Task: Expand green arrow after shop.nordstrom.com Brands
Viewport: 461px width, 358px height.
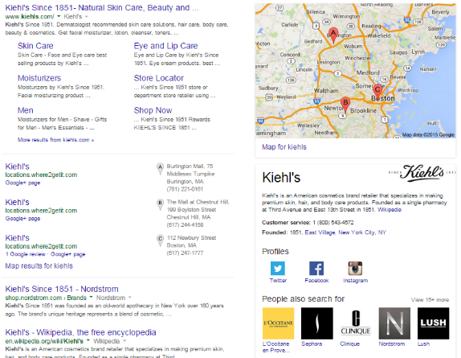Action: [x=91, y=298]
